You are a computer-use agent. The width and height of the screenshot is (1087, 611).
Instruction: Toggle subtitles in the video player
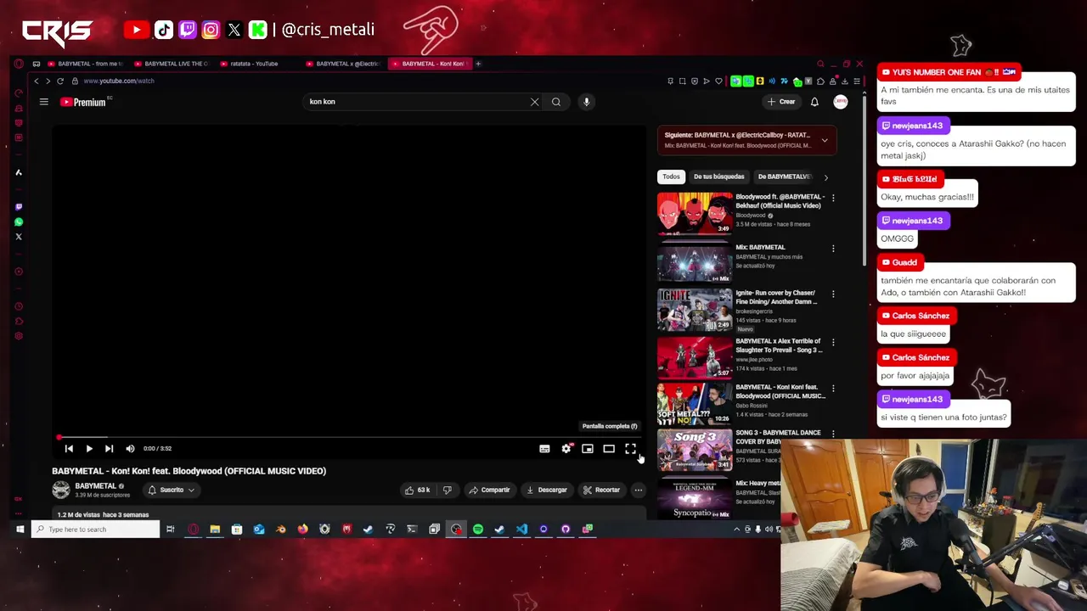tap(544, 448)
